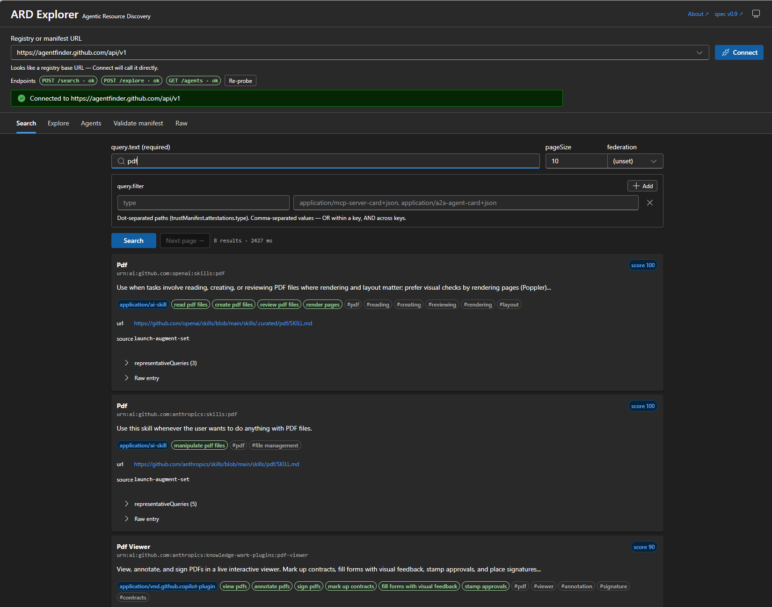Click the Next page button
The width and height of the screenshot is (772, 607).
tap(185, 241)
